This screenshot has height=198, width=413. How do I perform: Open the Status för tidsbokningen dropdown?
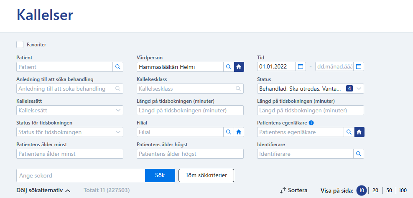click(70, 132)
